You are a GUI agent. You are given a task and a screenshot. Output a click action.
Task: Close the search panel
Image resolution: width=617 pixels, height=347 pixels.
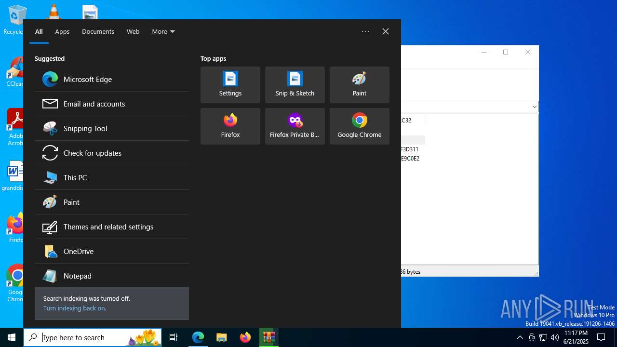click(386, 31)
